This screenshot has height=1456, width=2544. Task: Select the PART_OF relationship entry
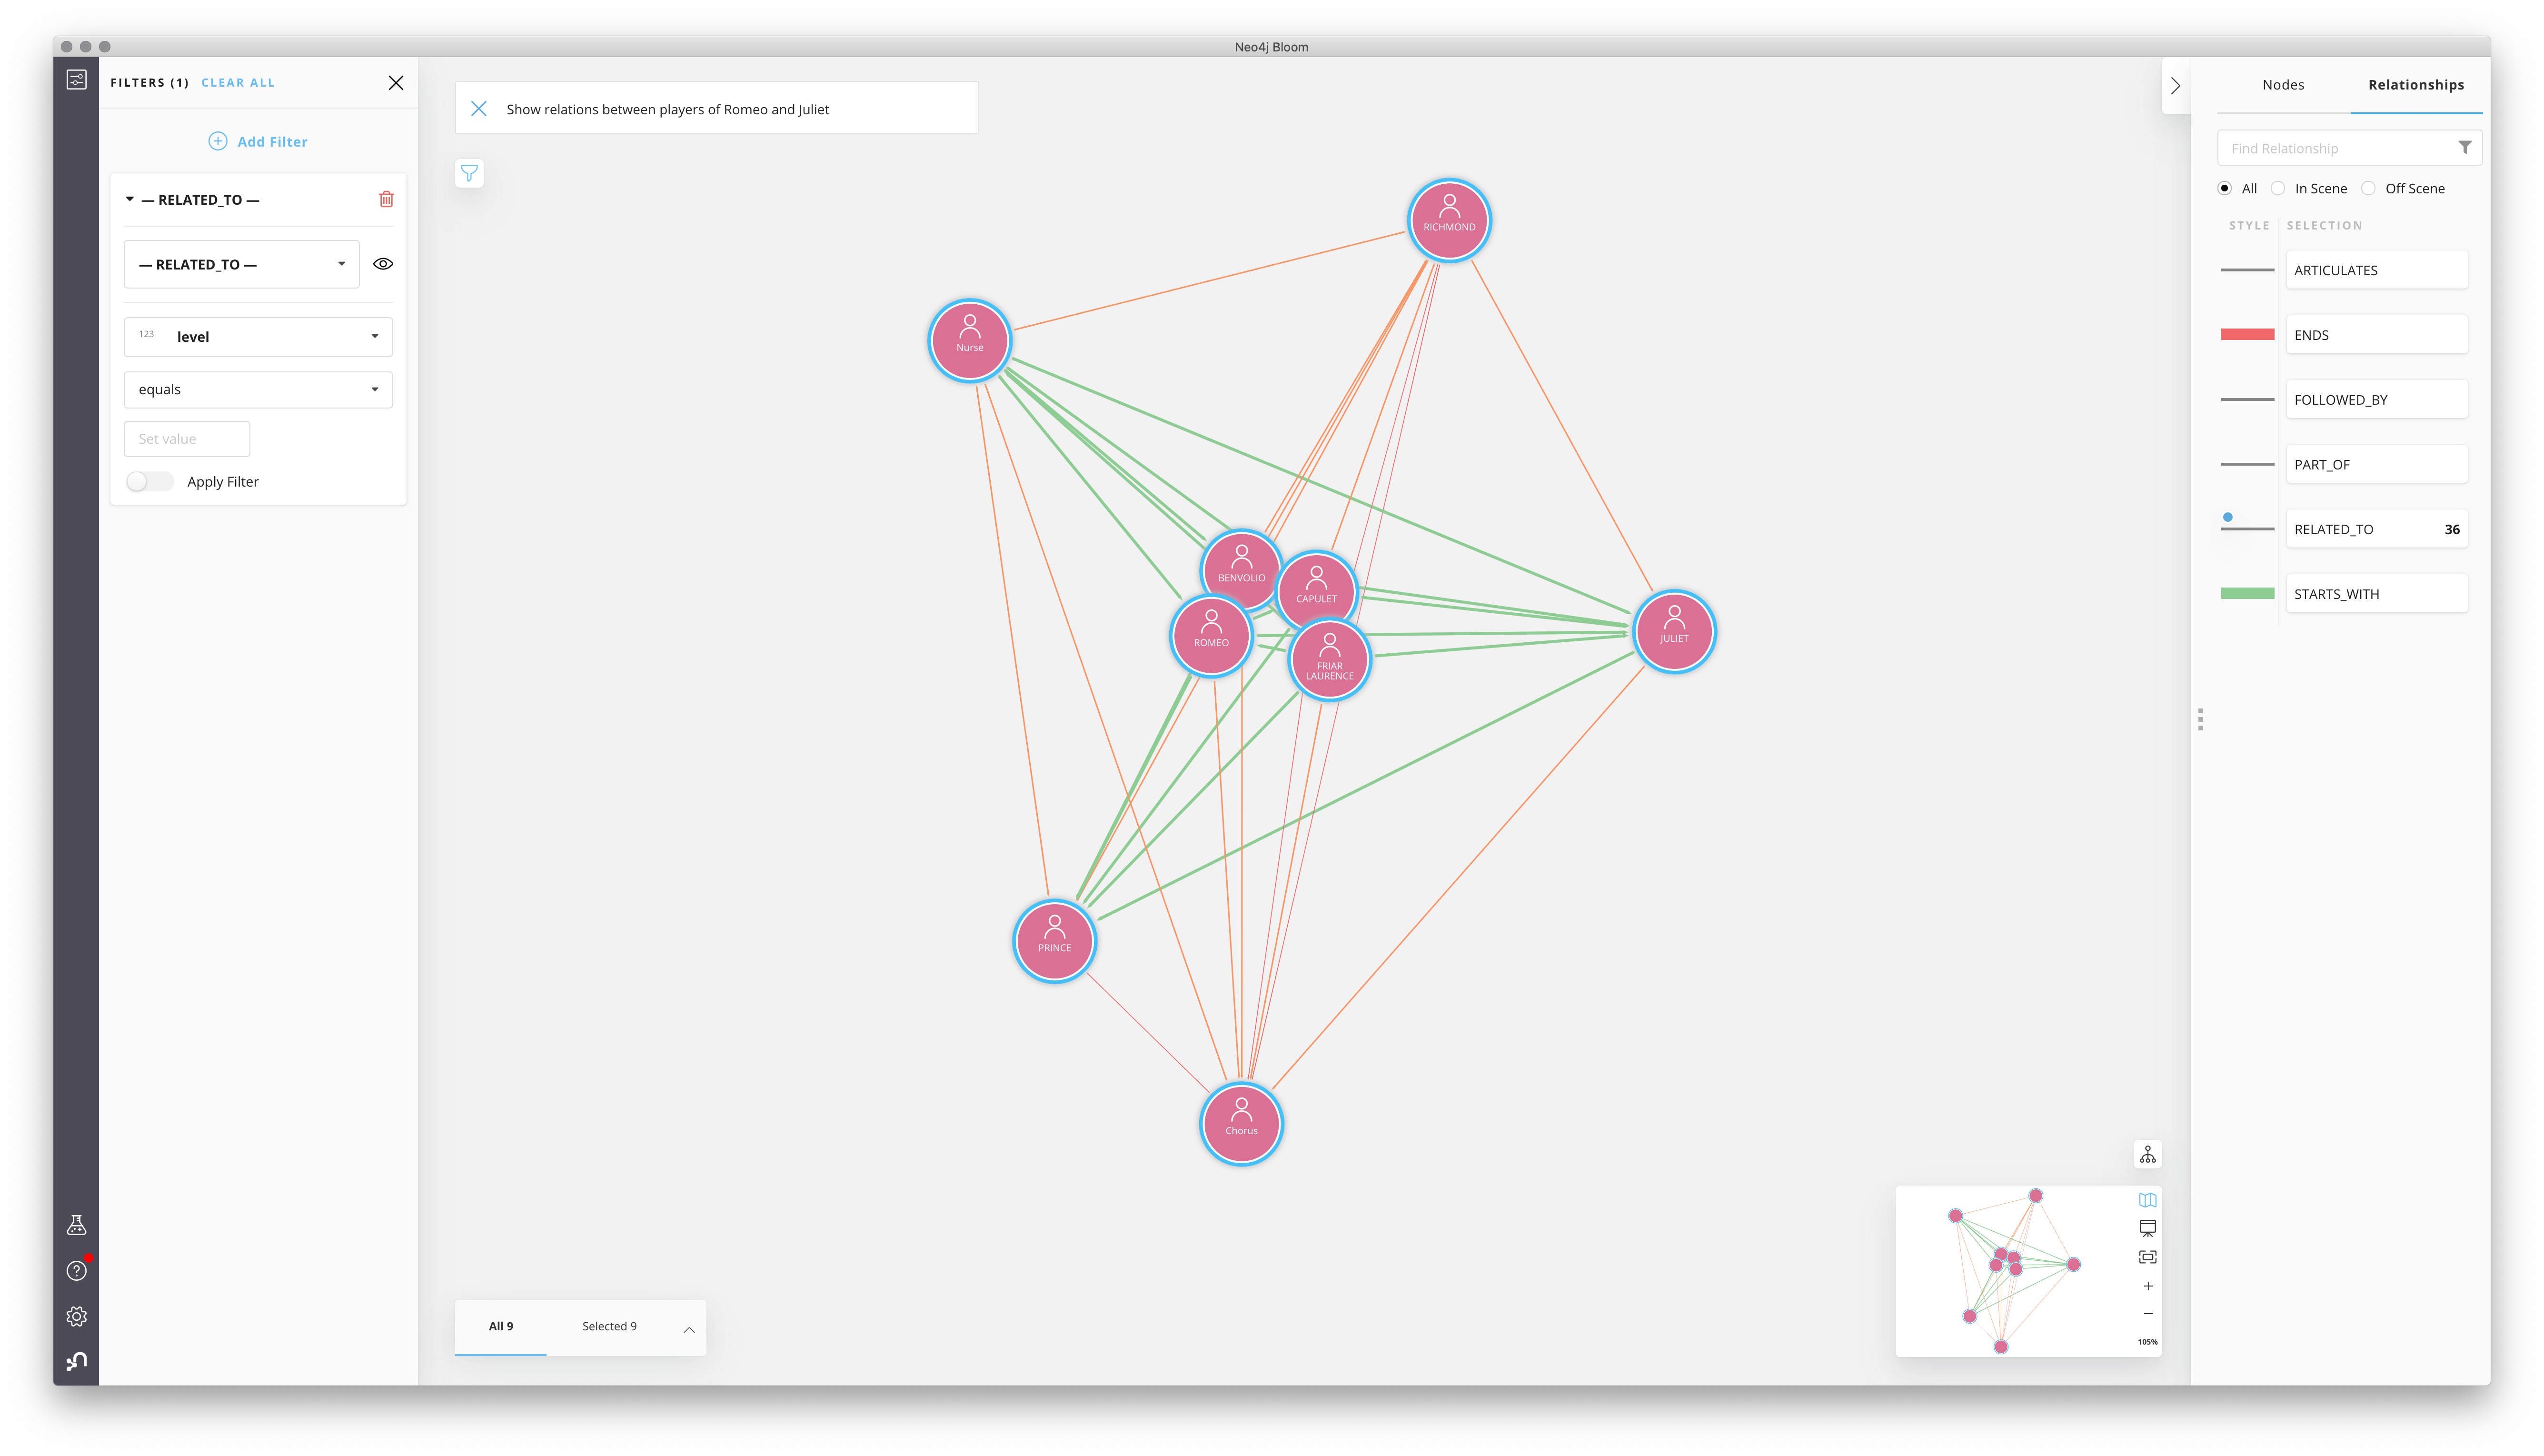click(2376, 465)
